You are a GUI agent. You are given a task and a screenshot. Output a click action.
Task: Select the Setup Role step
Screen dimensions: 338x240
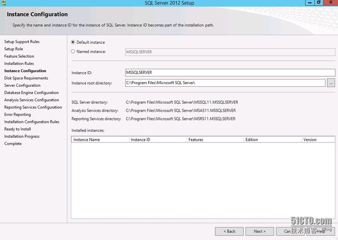click(14, 49)
